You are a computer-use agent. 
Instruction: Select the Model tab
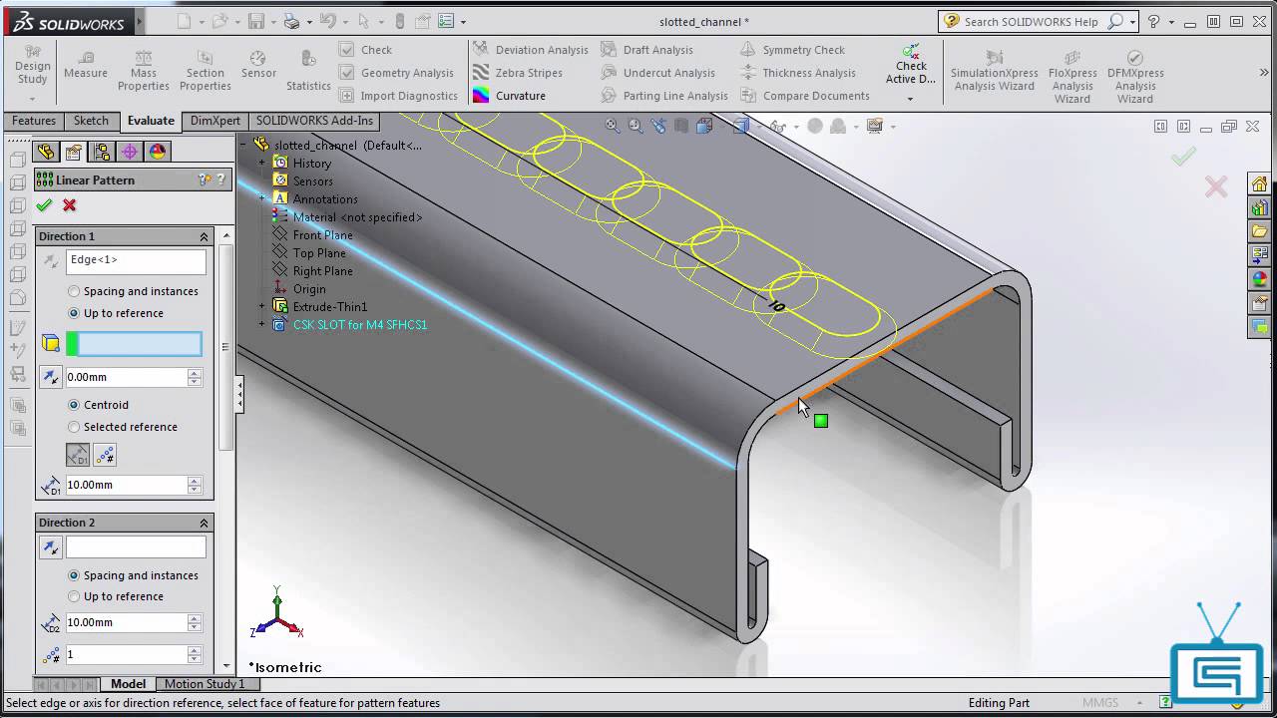coord(128,684)
